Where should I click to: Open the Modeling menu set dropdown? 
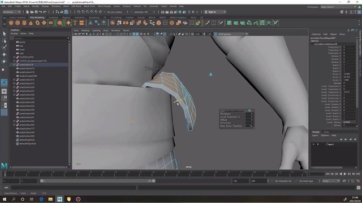pos(11,12)
